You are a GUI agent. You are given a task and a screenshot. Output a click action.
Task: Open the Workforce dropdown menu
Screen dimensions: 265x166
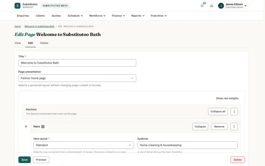97,16
